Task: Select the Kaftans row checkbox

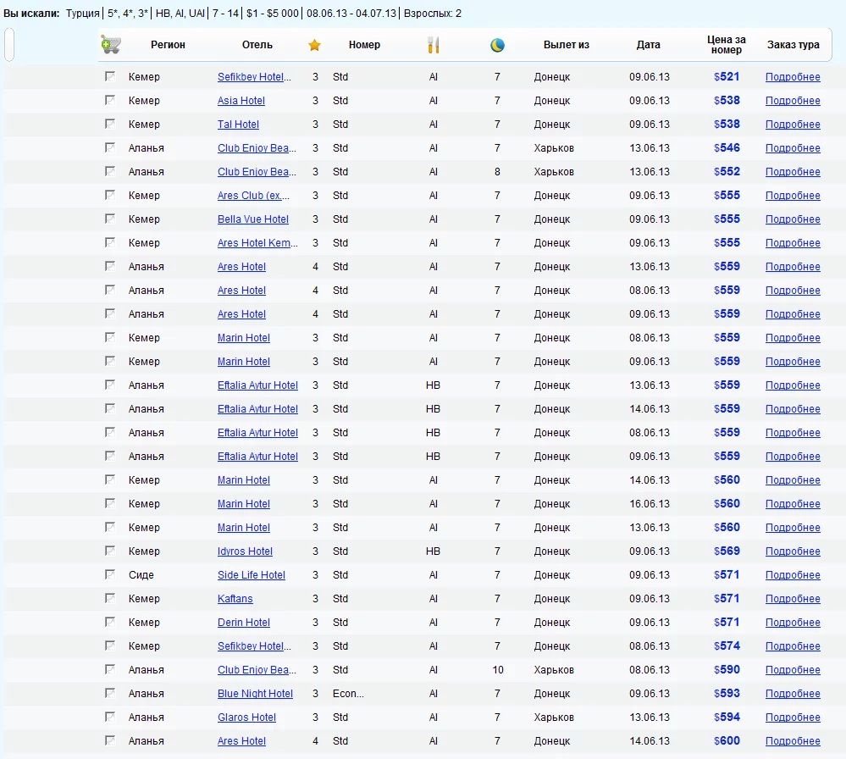Action: (x=110, y=598)
